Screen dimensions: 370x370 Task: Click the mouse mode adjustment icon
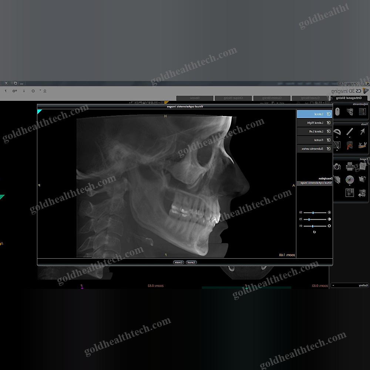337,112
